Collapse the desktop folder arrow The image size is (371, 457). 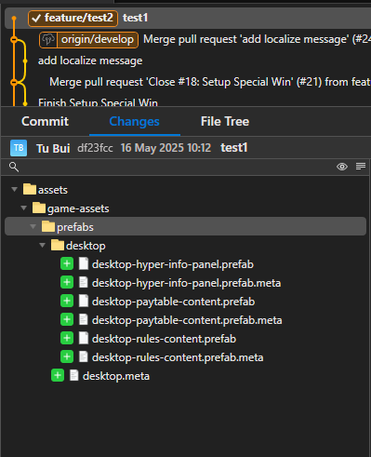click(42, 245)
